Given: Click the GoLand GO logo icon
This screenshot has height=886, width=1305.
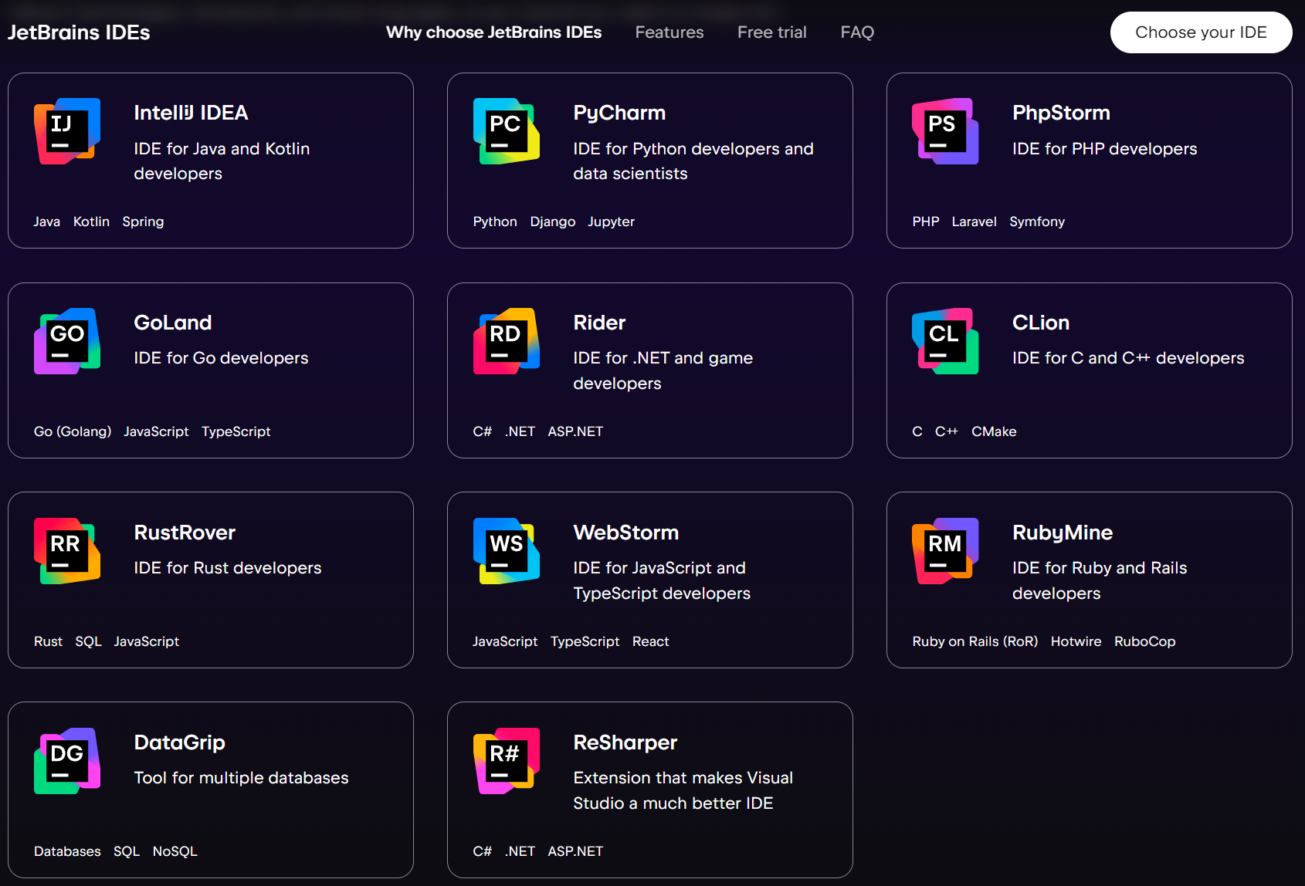Looking at the screenshot, I should coord(67,341).
